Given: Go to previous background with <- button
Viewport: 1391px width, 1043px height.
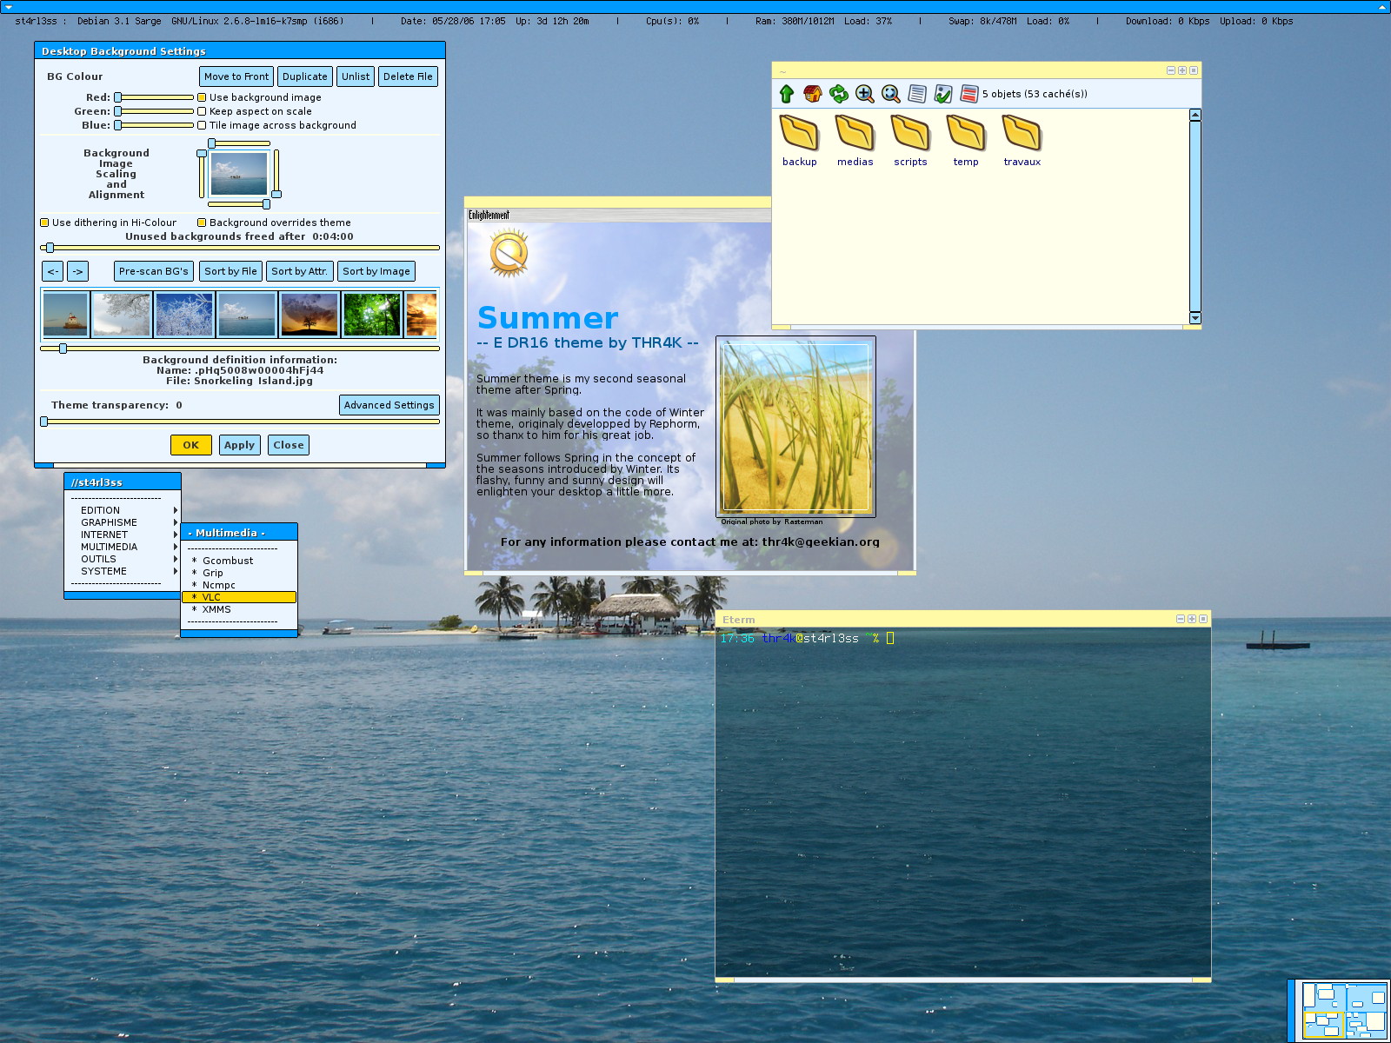Looking at the screenshot, I should 53,271.
